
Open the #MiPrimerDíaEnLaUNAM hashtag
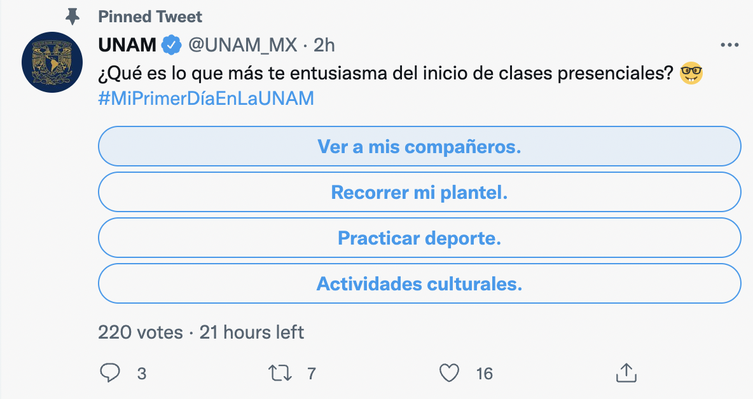point(206,98)
